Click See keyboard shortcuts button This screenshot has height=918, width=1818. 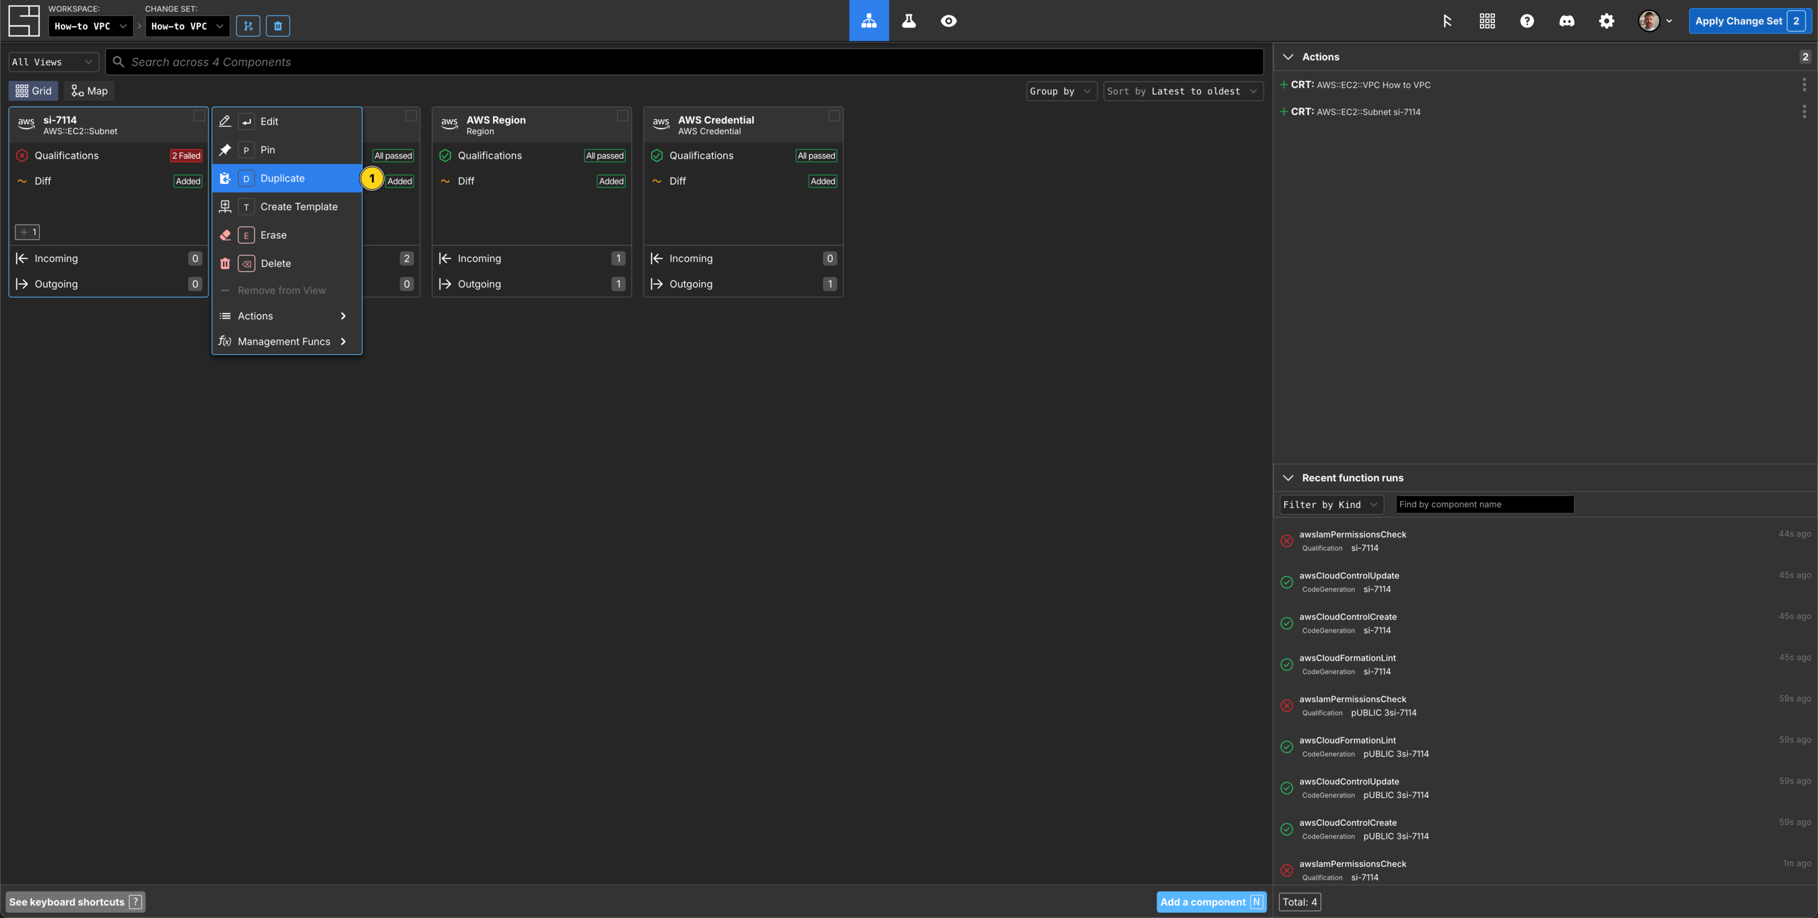click(75, 902)
